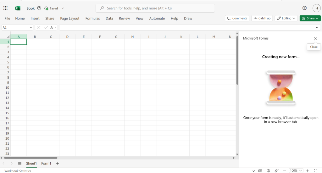Click the search magnifier icon

102,8
